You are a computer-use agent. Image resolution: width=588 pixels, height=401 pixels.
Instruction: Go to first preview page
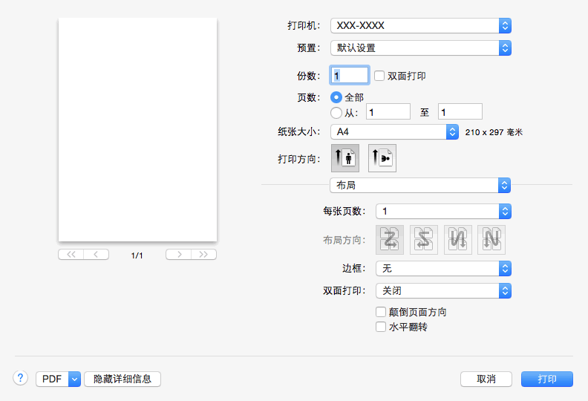[x=71, y=254]
